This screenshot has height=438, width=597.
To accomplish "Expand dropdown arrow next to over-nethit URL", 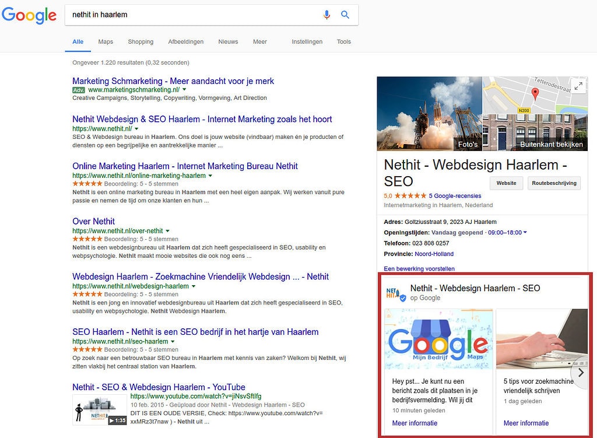I will [x=167, y=231].
